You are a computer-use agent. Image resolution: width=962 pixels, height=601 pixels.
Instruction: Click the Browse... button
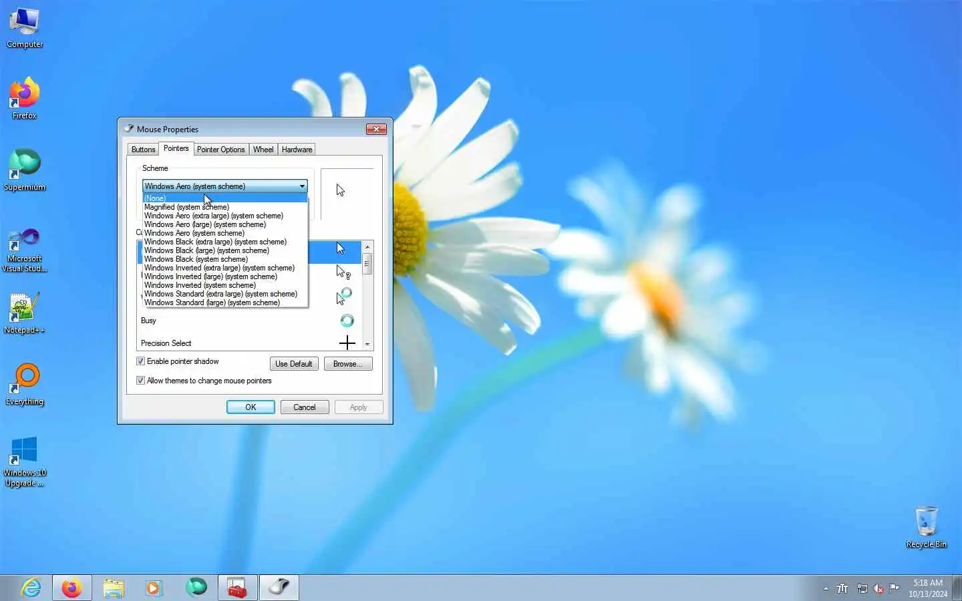coord(348,364)
